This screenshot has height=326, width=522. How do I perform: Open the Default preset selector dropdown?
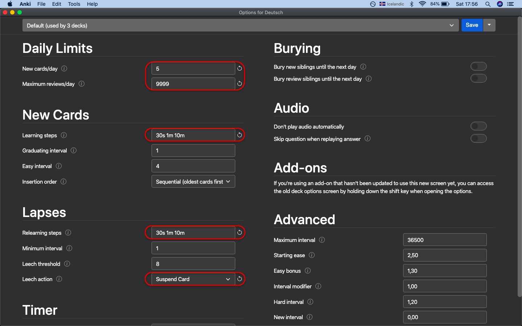pyautogui.click(x=240, y=25)
